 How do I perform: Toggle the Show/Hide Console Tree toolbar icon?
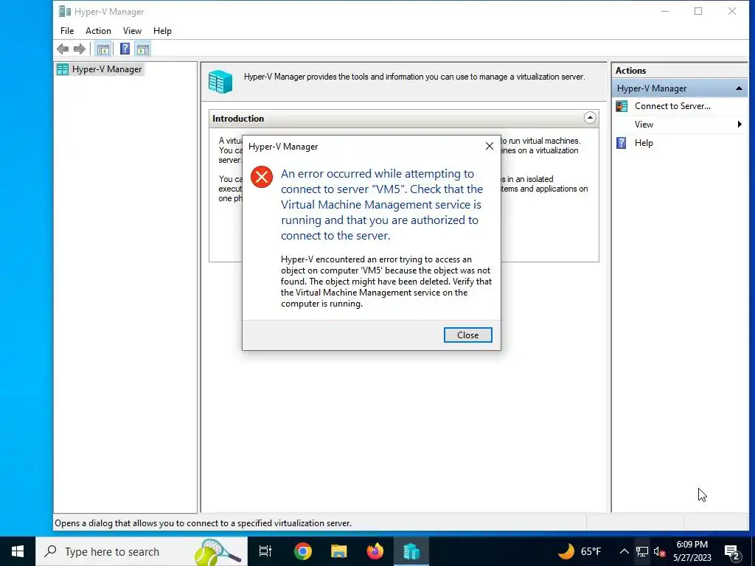(x=102, y=49)
